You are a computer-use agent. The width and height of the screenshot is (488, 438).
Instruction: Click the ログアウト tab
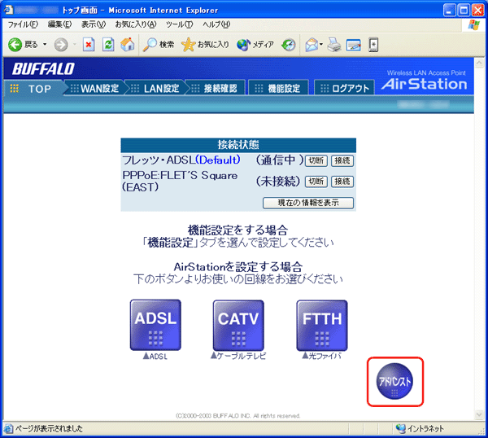(345, 89)
